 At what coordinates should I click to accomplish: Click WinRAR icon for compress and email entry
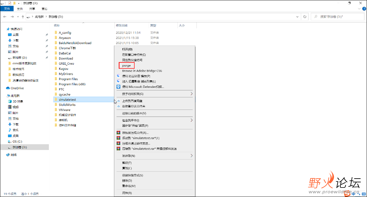118,143
